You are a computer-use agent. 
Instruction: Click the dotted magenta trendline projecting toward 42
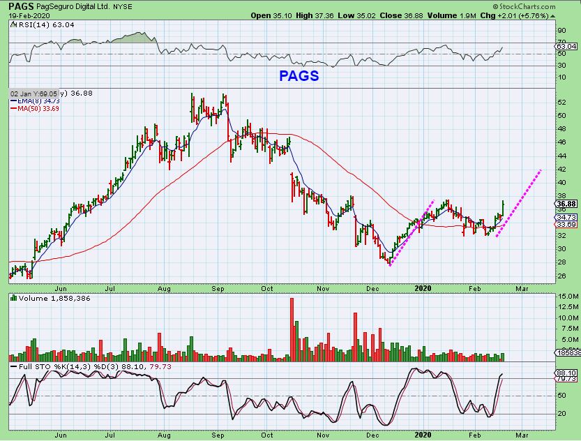[519, 203]
